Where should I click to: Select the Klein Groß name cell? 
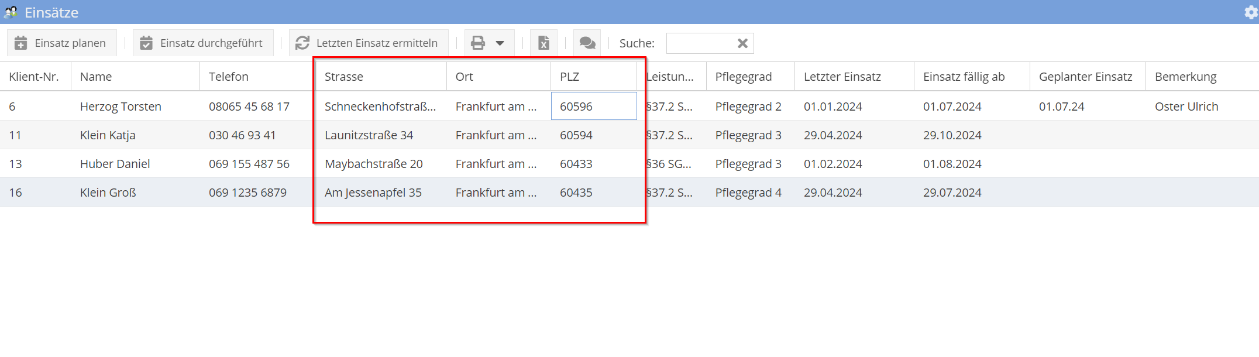coord(135,193)
